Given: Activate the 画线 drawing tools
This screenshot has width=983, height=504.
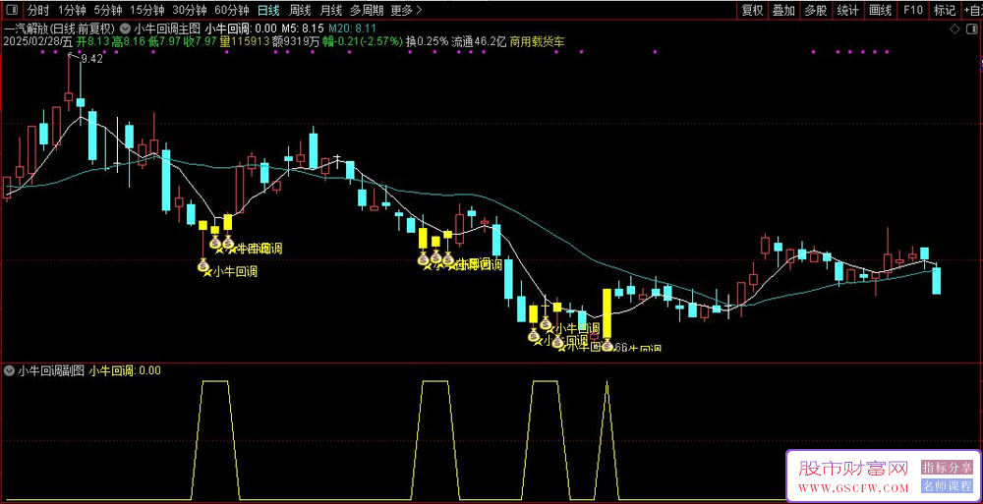Looking at the screenshot, I should (x=880, y=10).
